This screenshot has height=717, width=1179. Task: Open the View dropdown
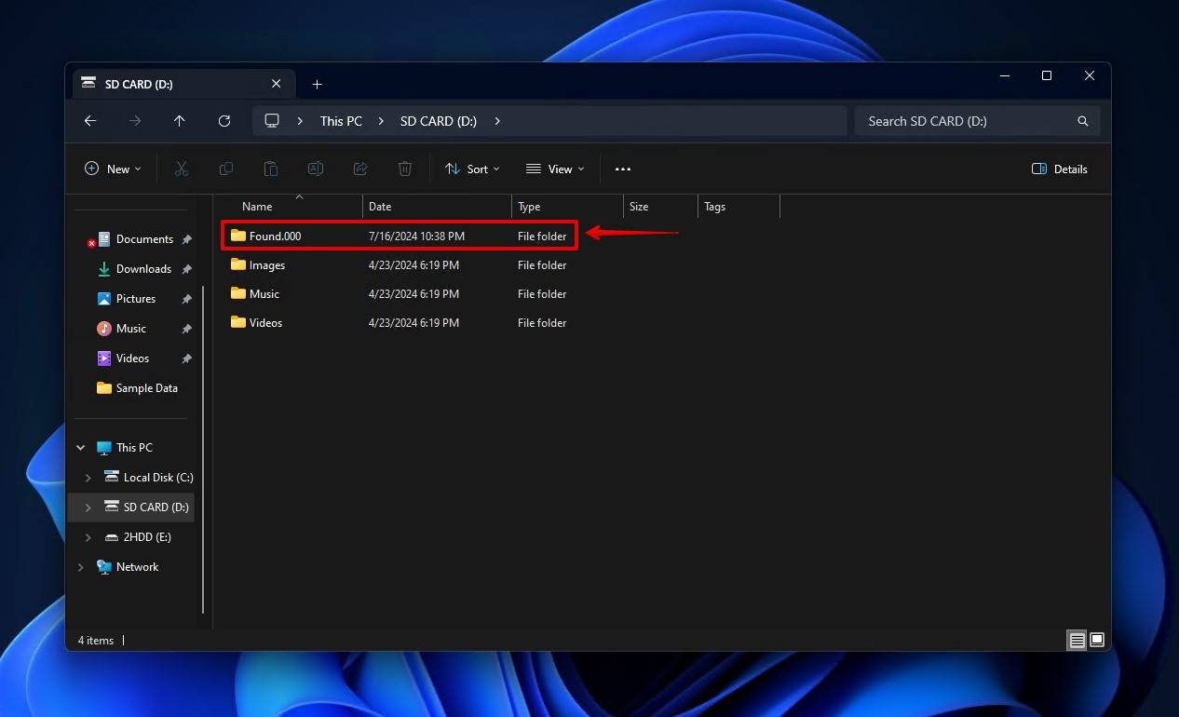pos(555,169)
